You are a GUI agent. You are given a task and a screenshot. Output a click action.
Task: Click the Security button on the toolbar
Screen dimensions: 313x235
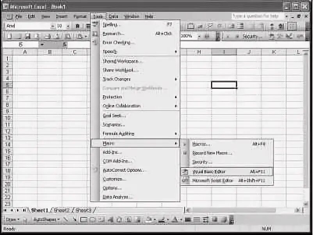(250, 36)
